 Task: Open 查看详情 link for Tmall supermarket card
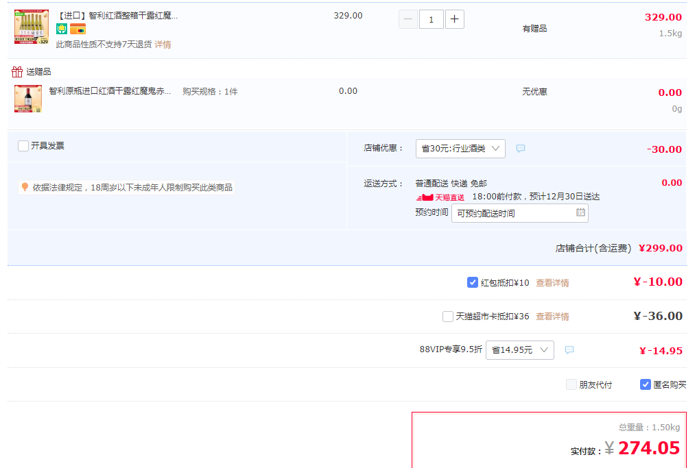(x=552, y=317)
